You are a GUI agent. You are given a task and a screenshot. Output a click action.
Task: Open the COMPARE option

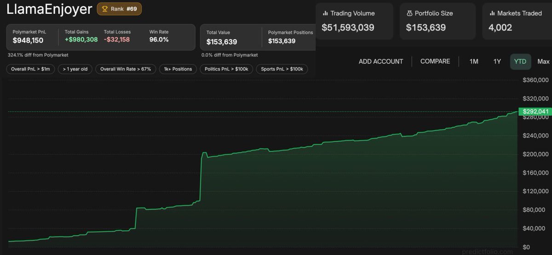(x=435, y=61)
